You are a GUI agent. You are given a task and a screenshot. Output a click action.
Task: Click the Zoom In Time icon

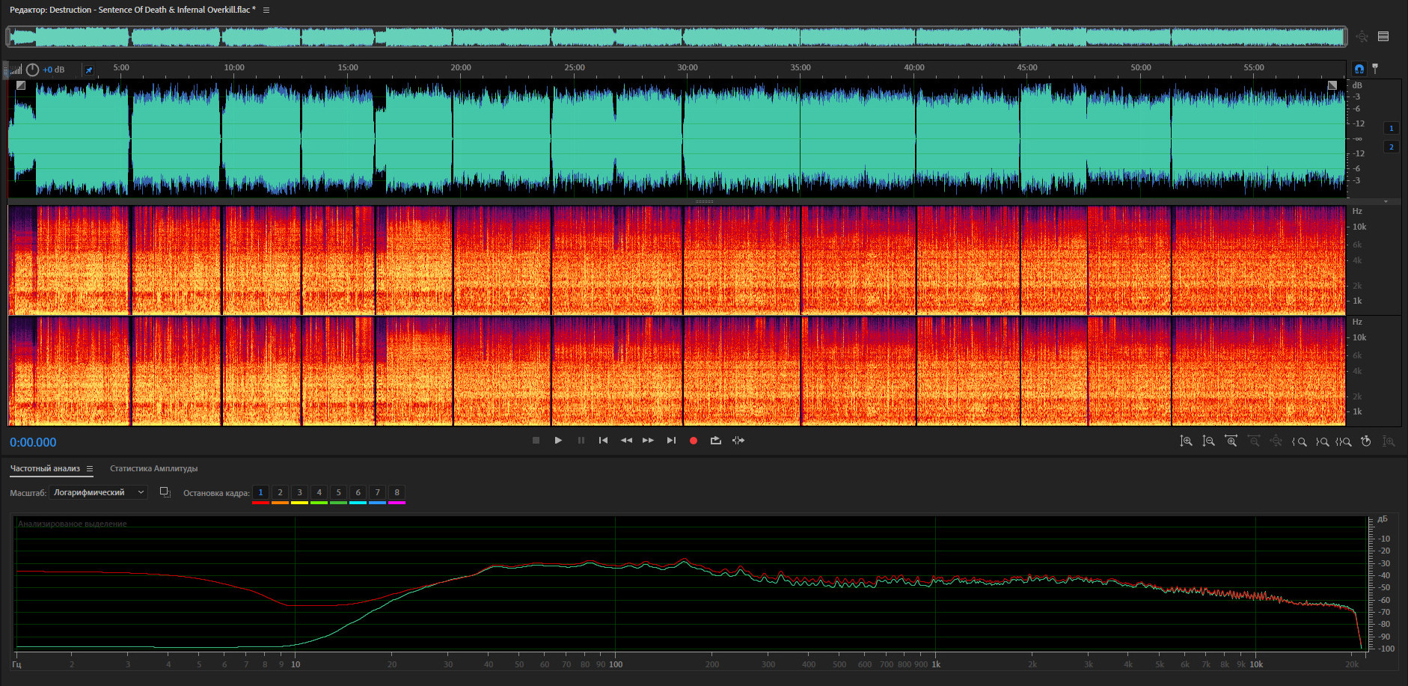[x=1231, y=441]
